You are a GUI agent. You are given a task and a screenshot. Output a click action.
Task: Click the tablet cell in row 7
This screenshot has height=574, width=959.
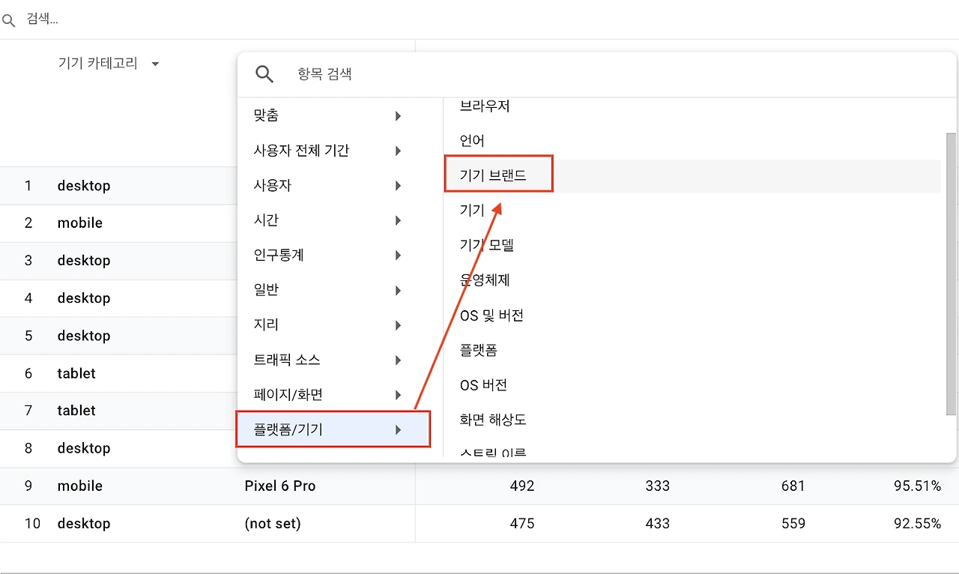point(76,411)
